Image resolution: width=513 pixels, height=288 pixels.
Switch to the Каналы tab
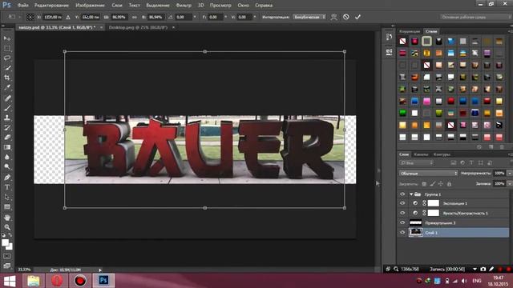pyautogui.click(x=421, y=154)
